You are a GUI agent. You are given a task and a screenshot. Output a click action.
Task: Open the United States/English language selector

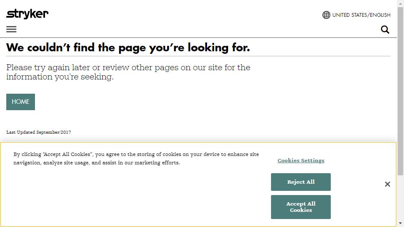coord(361,15)
